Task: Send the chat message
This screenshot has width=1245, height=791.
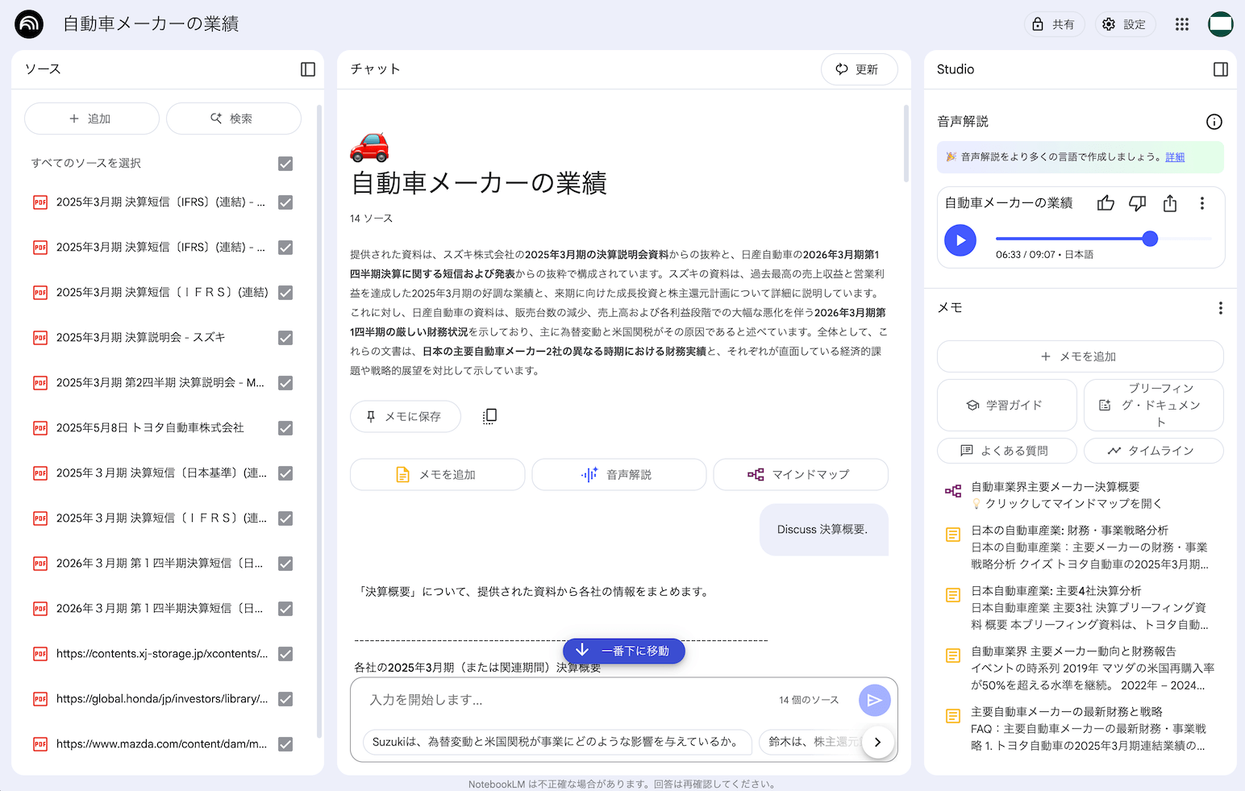Action: click(874, 701)
